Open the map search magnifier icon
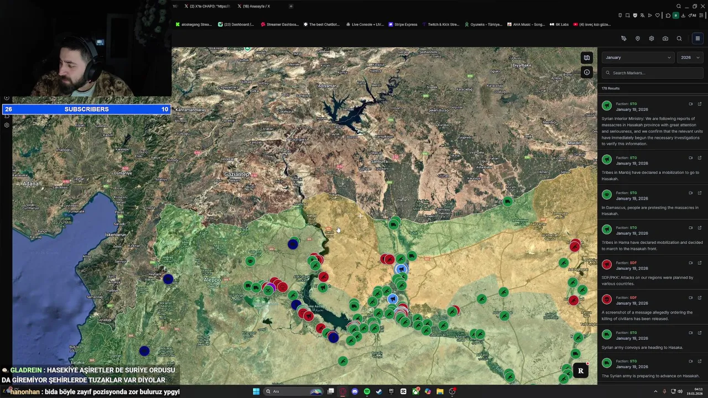The height and width of the screenshot is (398, 708). click(x=679, y=39)
